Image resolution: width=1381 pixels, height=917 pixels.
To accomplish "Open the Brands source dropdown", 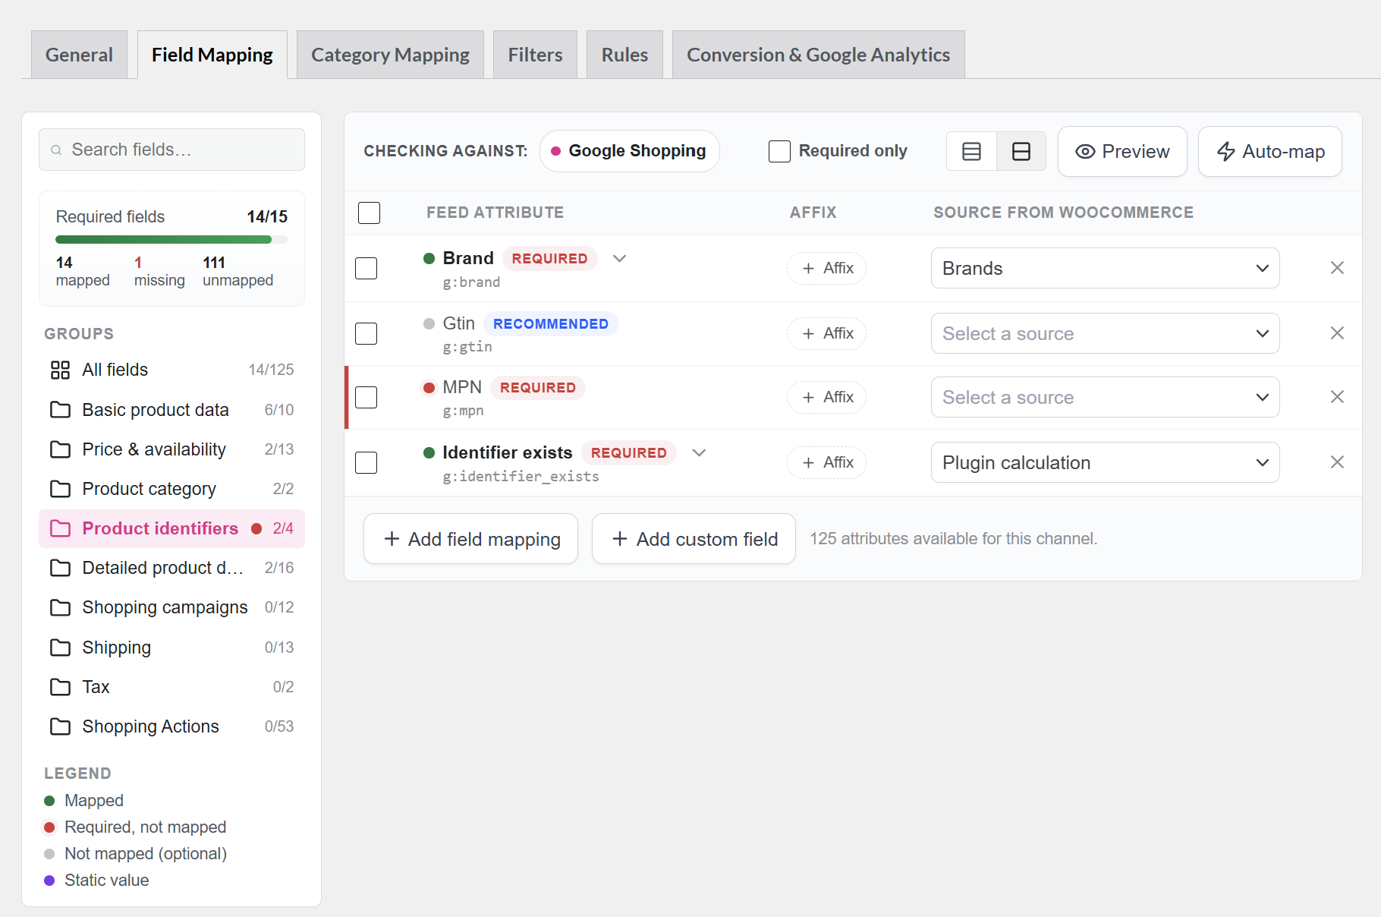I will point(1105,268).
